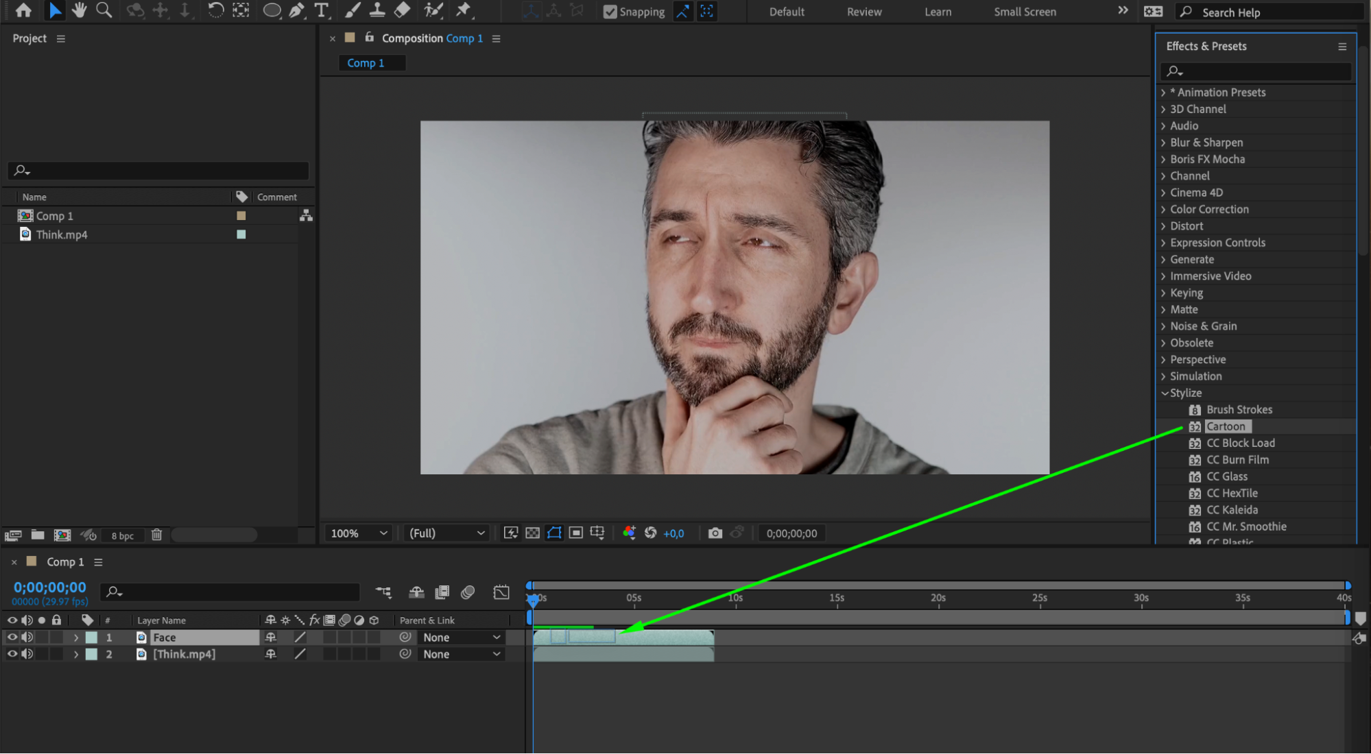The width and height of the screenshot is (1371, 754).
Task: Select the Zoom magnifier tool
Action: (x=104, y=10)
